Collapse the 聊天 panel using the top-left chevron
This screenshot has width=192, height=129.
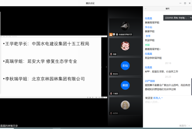(145, 9)
